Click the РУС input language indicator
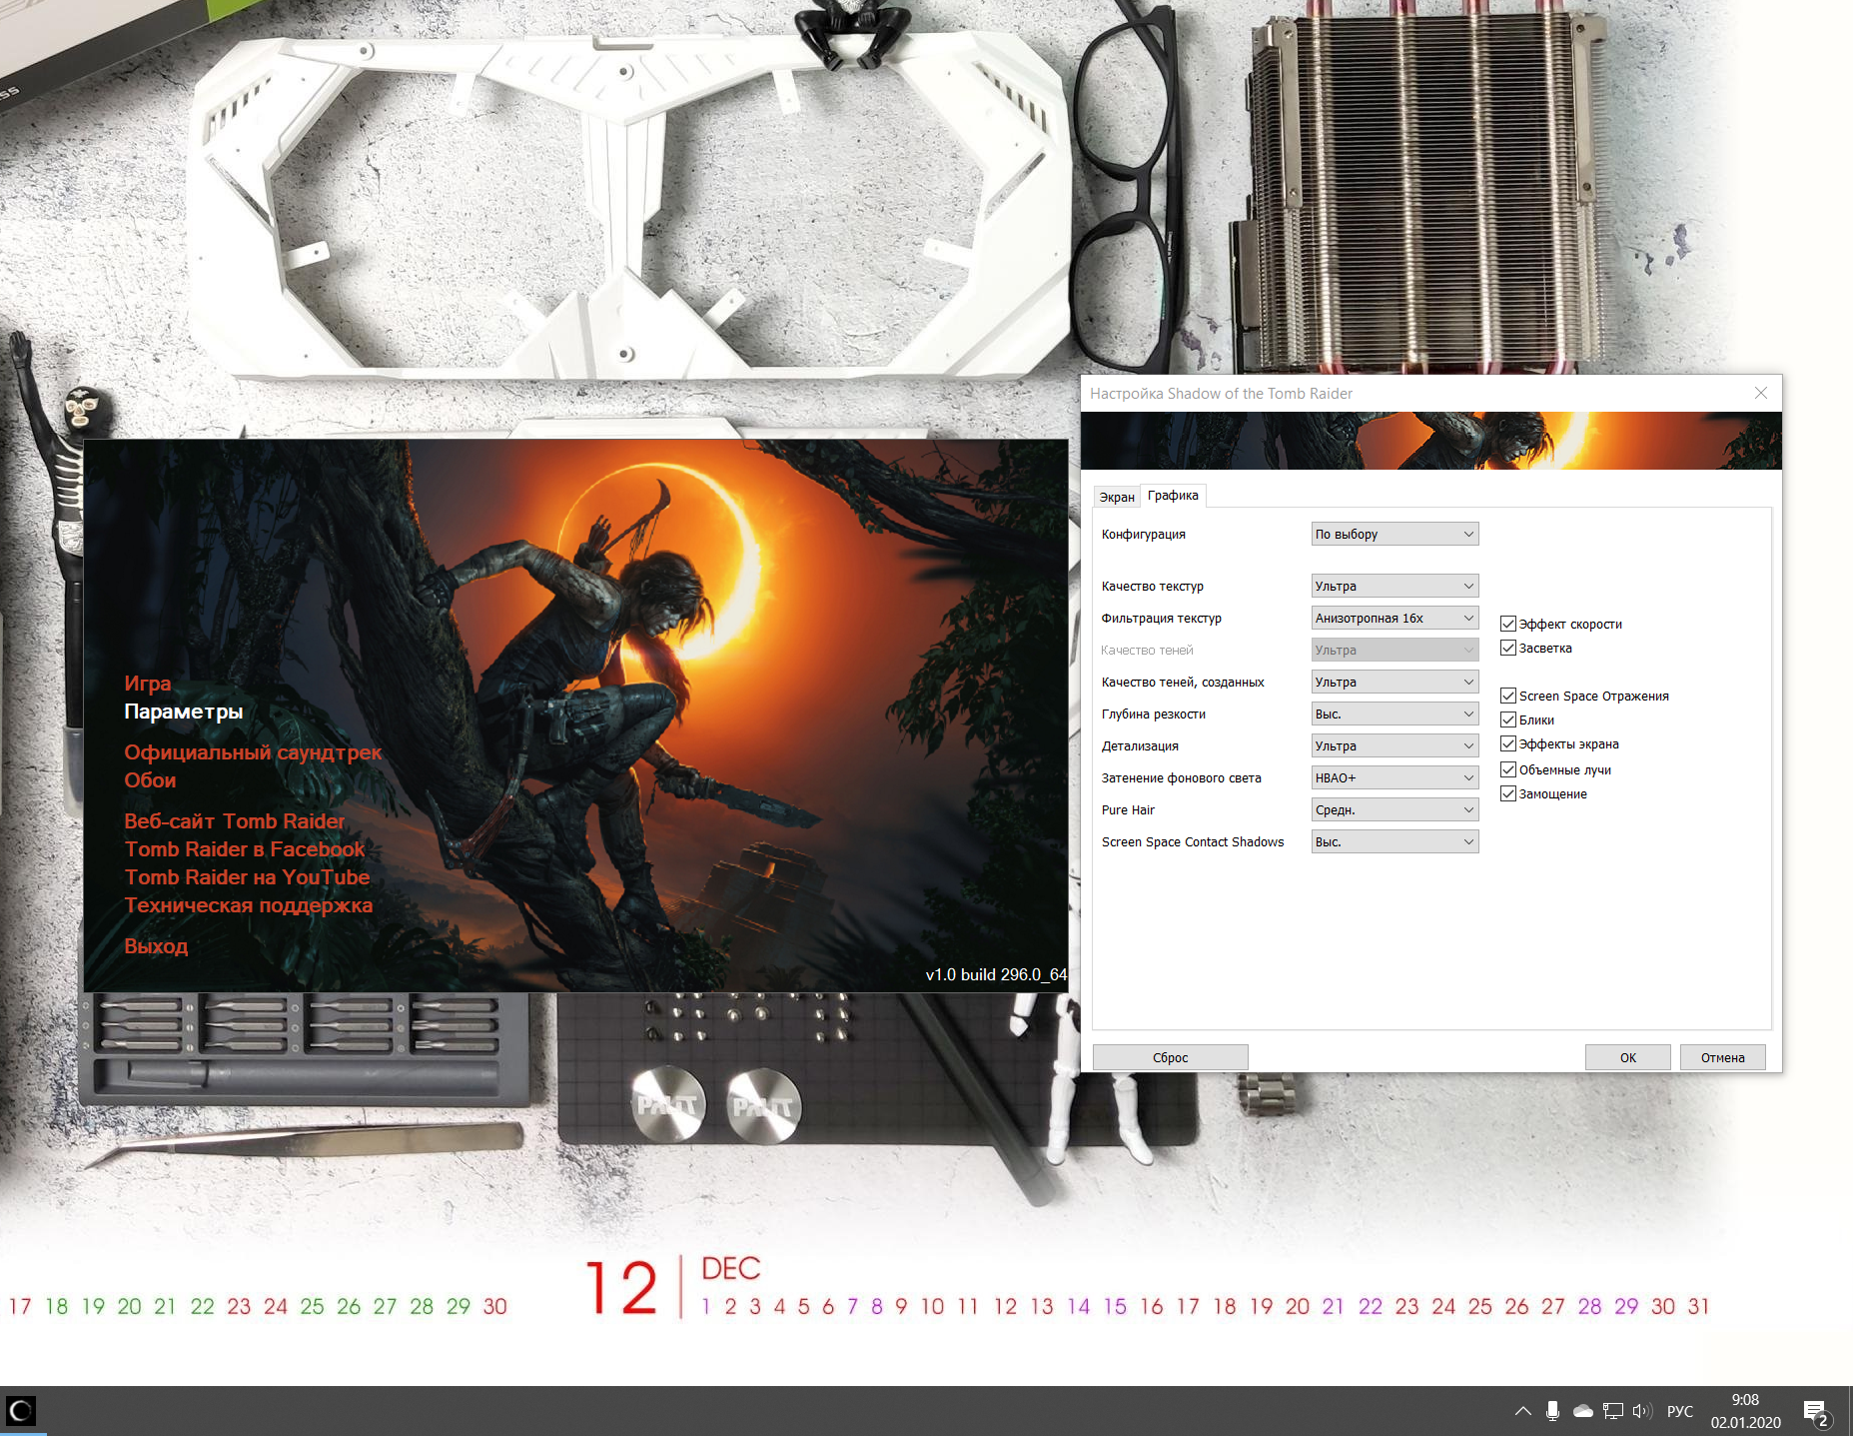 pos(1680,1411)
